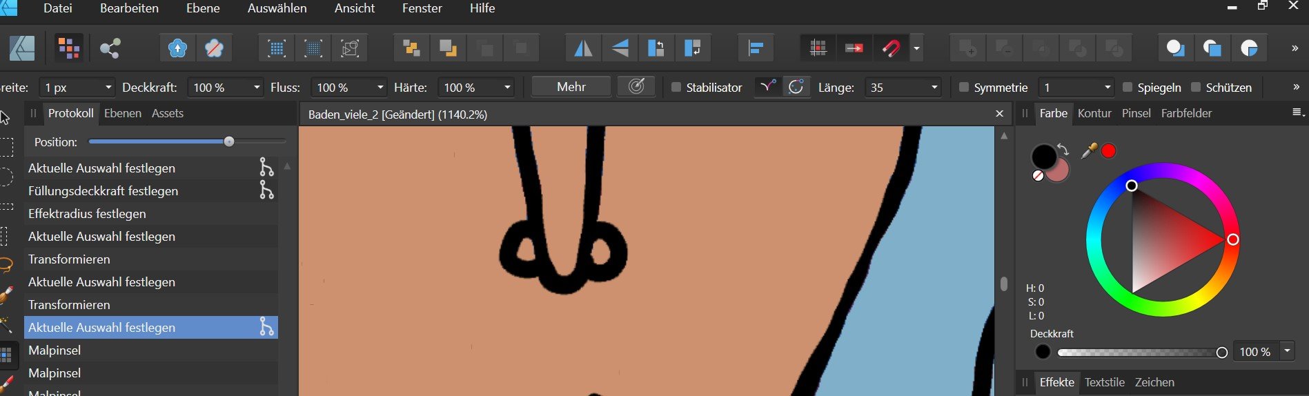Select the Freehand Selection lasso tool
Viewport: 1309px width, 396px height.
[6, 265]
